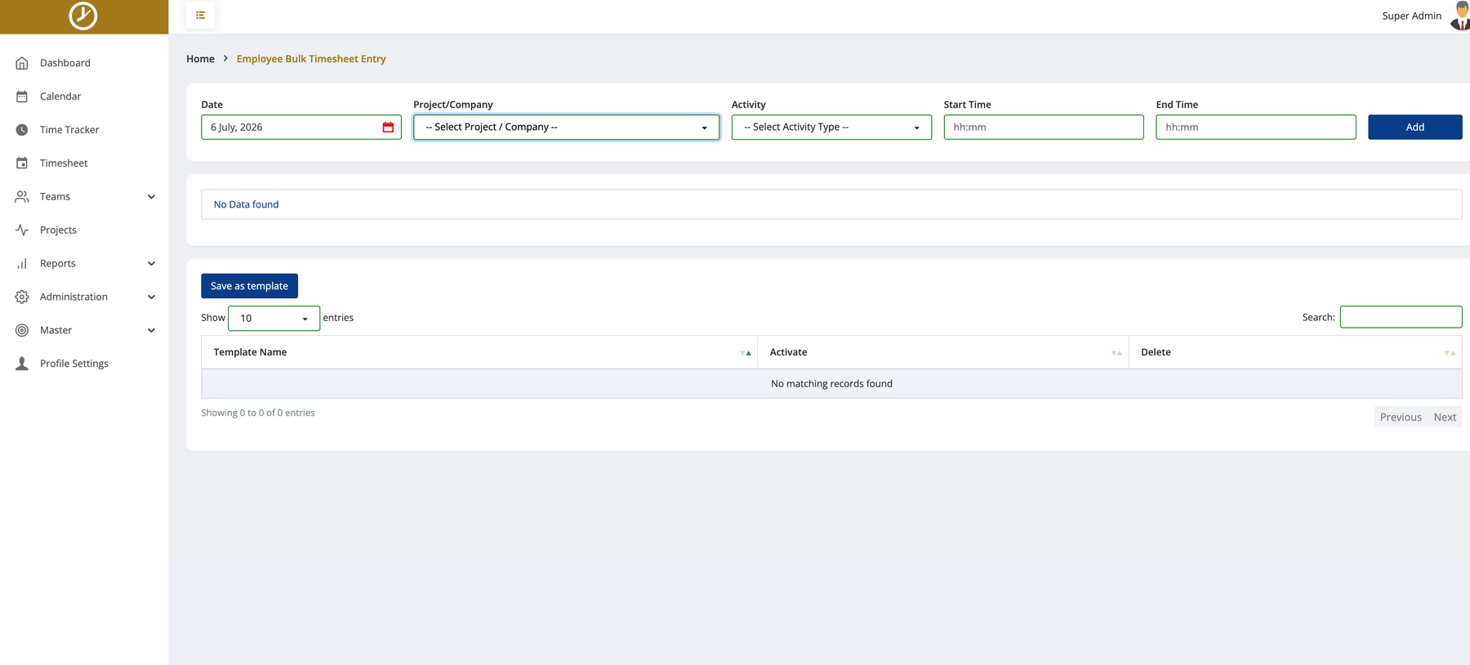The width and height of the screenshot is (1470, 665).
Task: Click the Profile Settings person icon
Action: coord(22,364)
